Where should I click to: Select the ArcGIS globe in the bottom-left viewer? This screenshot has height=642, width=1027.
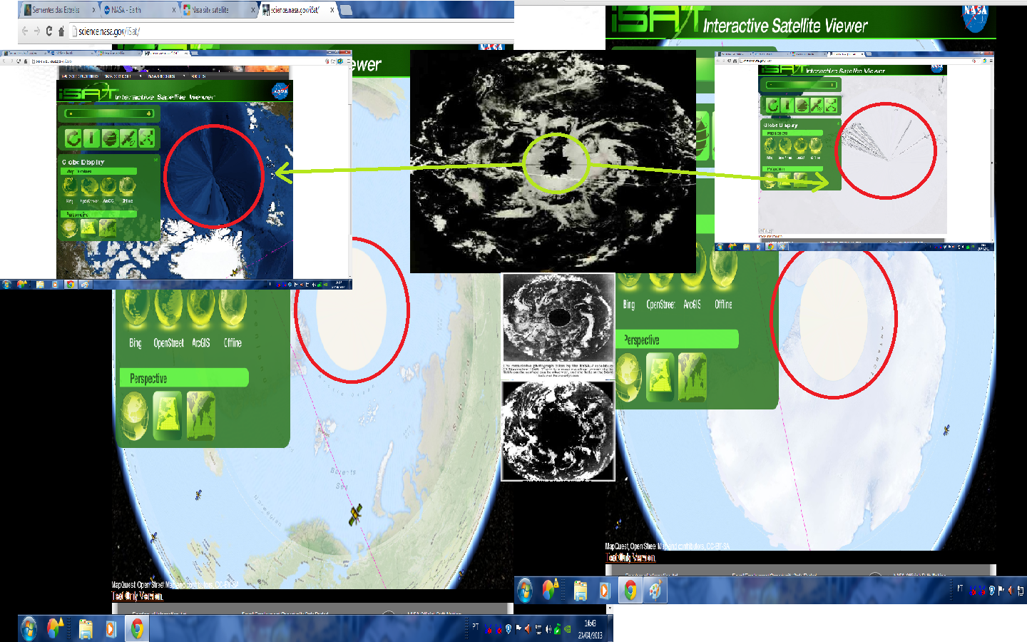click(x=200, y=309)
